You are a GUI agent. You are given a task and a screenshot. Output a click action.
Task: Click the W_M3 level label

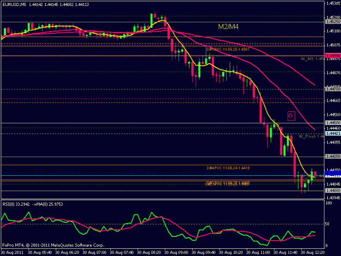click(x=312, y=59)
